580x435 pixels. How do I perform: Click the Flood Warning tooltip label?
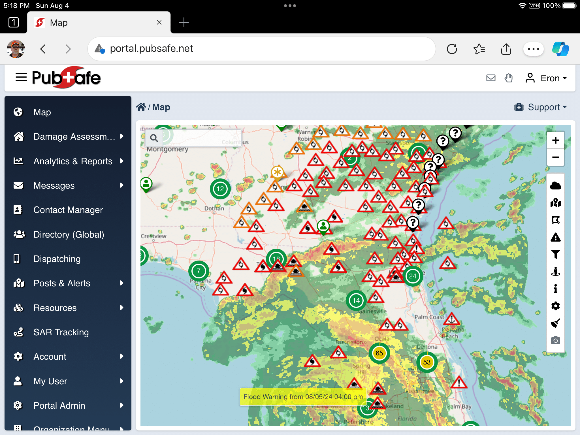(x=303, y=397)
